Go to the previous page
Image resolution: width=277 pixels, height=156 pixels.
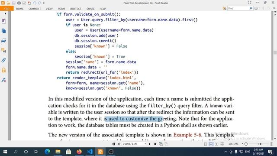pos(119,144)
